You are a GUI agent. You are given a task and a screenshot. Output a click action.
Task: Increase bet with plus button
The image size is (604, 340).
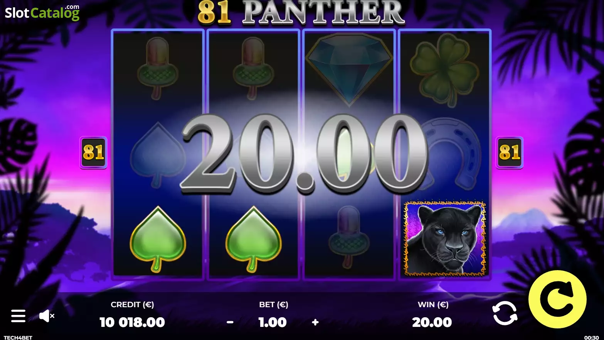click(x=315, y=322)
